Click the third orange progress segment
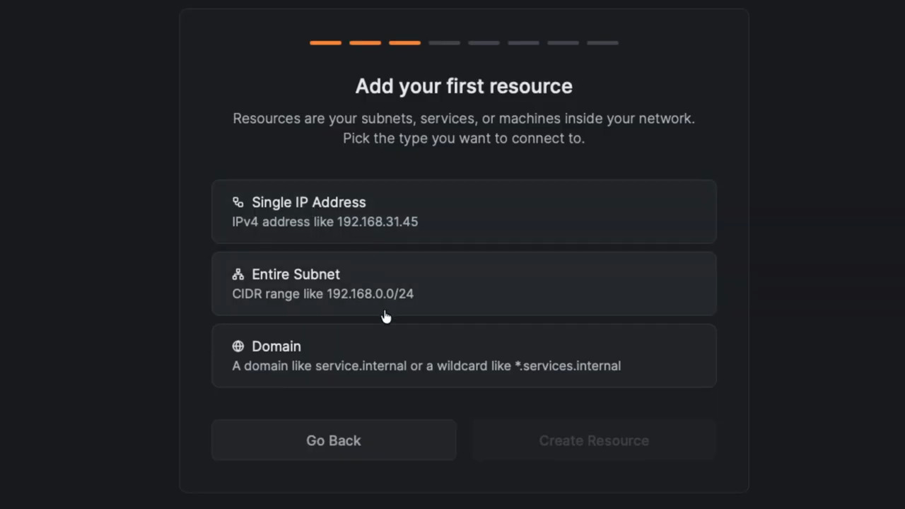The width and height of the screenshot is (905, 509). click(x=404, y=42)
